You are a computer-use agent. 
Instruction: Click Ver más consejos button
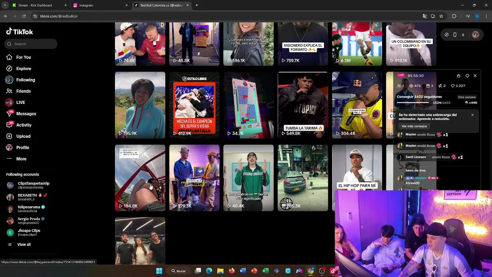coord(414,126)
